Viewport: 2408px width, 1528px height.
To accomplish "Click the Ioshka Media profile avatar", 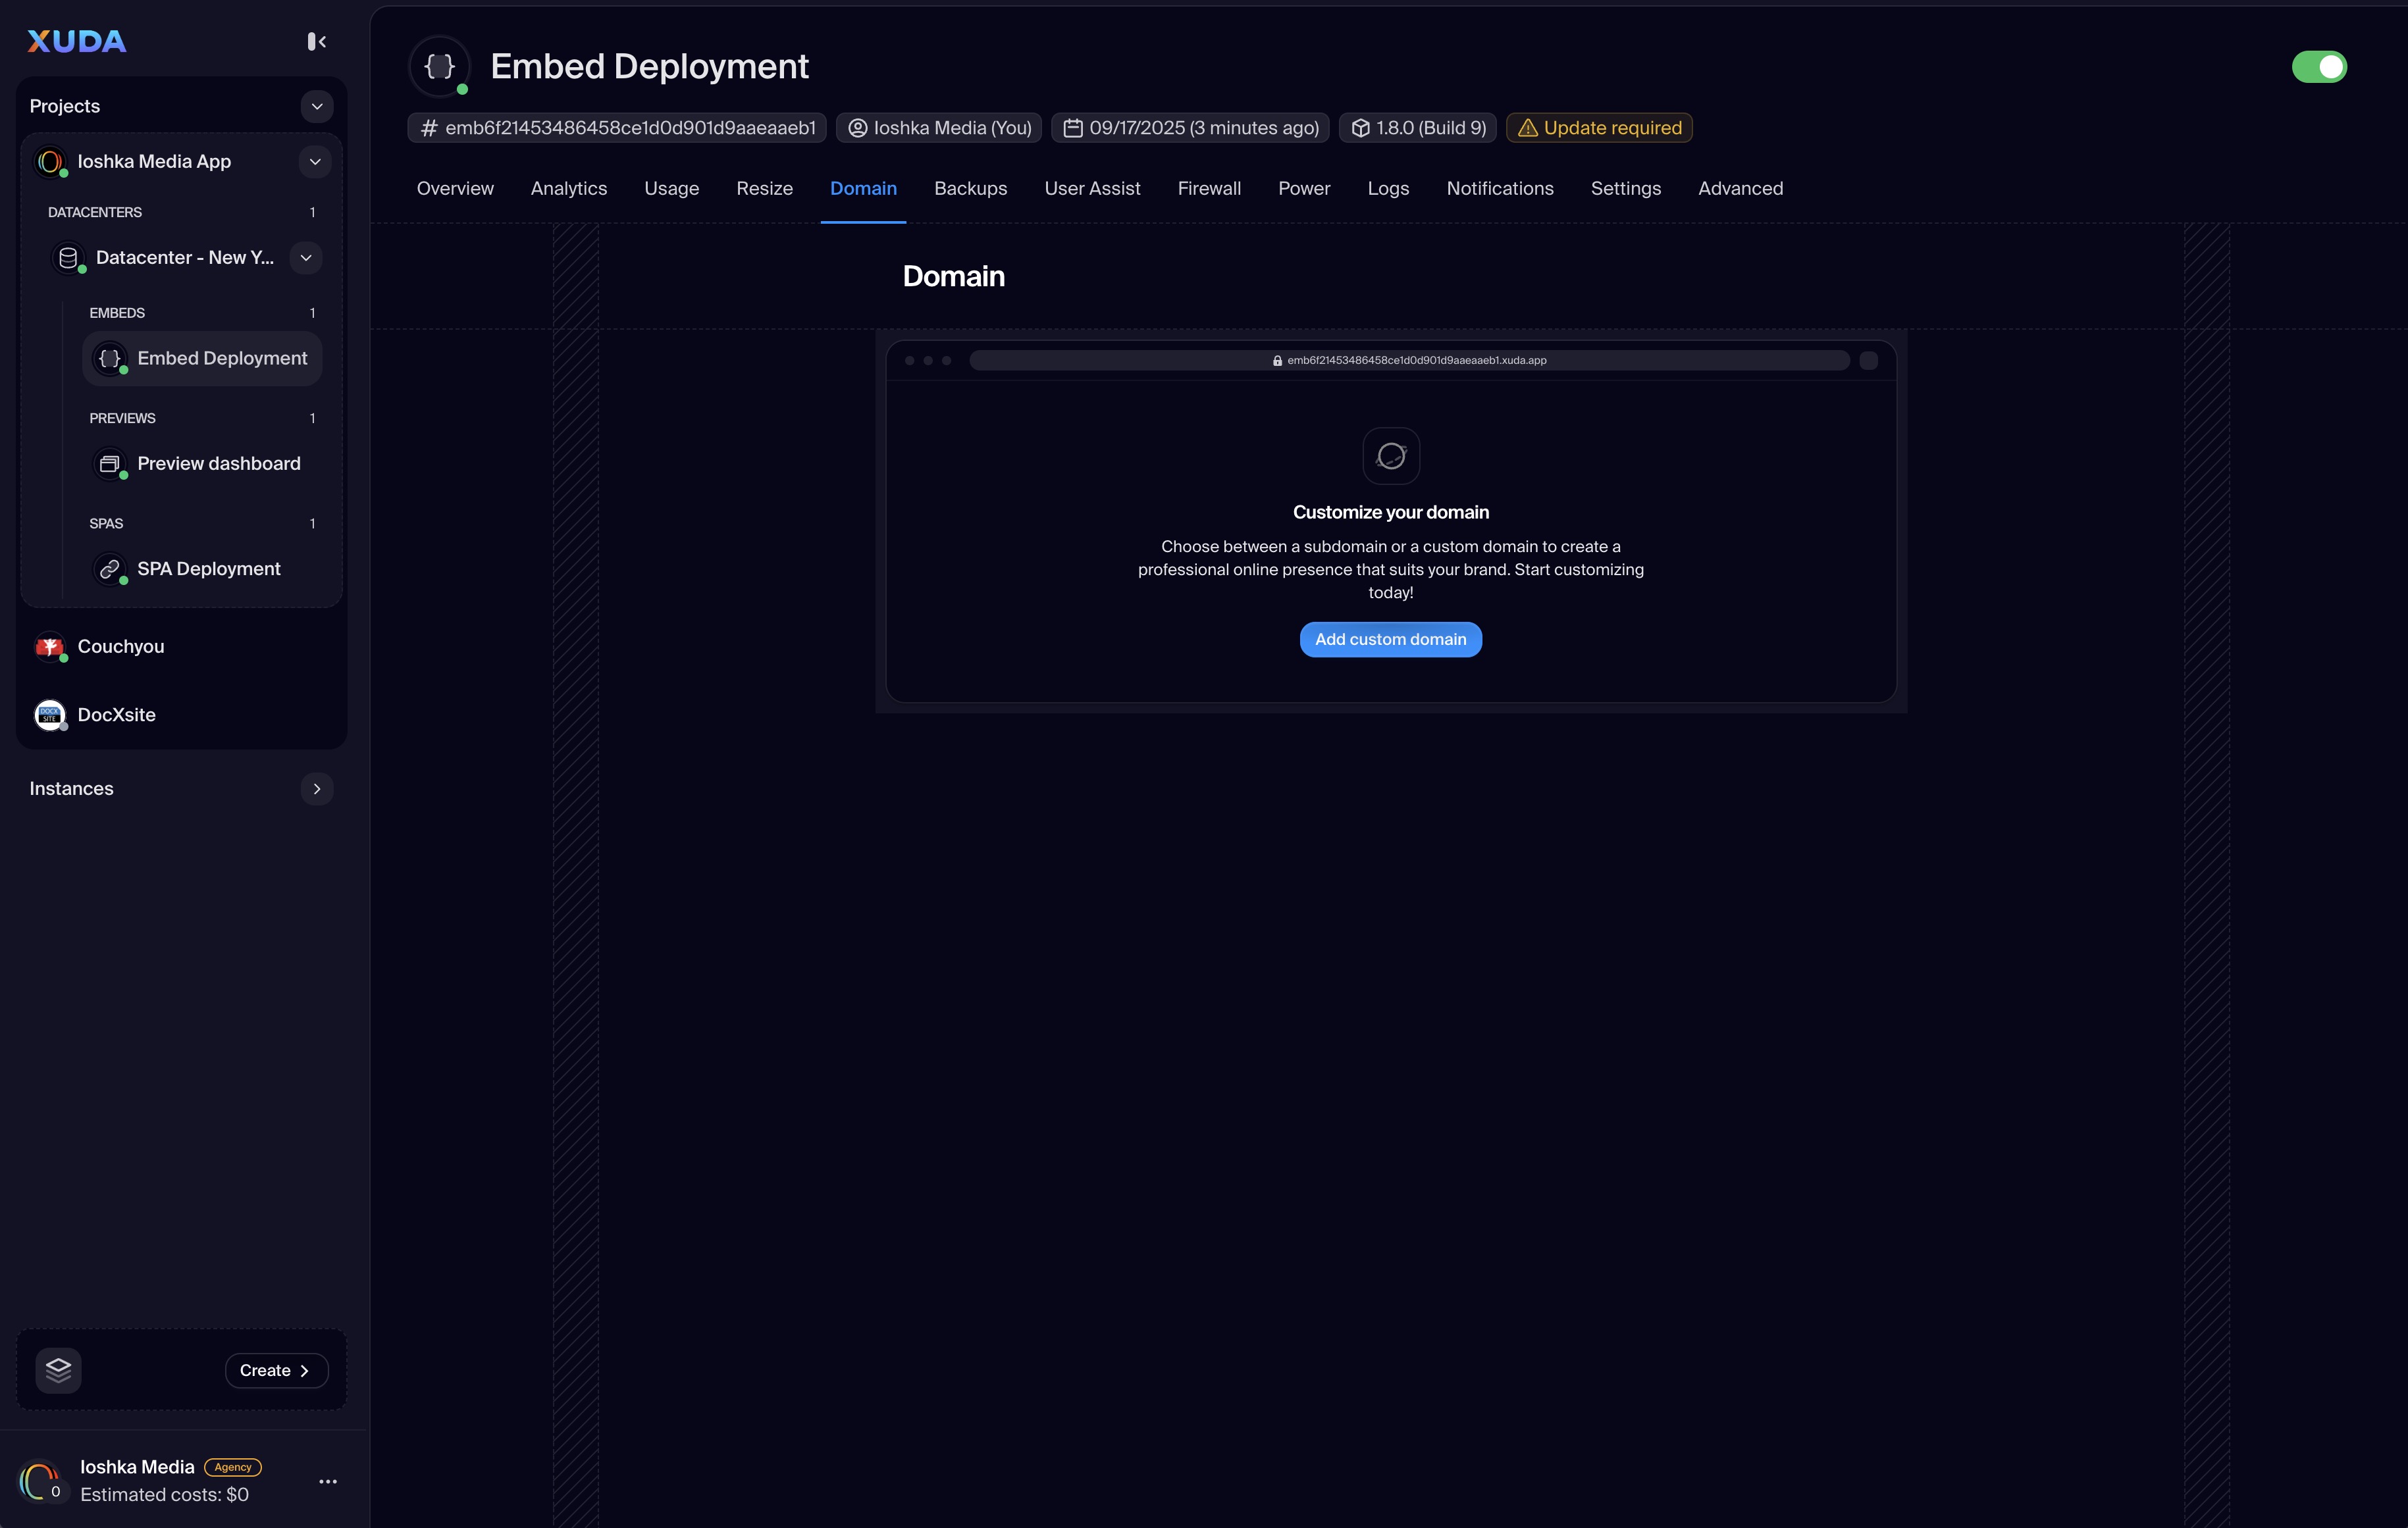I will point(40,1480).
